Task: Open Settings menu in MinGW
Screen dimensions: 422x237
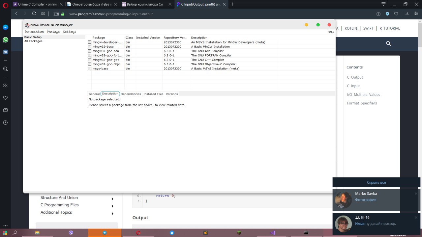Action: (70, 32)
